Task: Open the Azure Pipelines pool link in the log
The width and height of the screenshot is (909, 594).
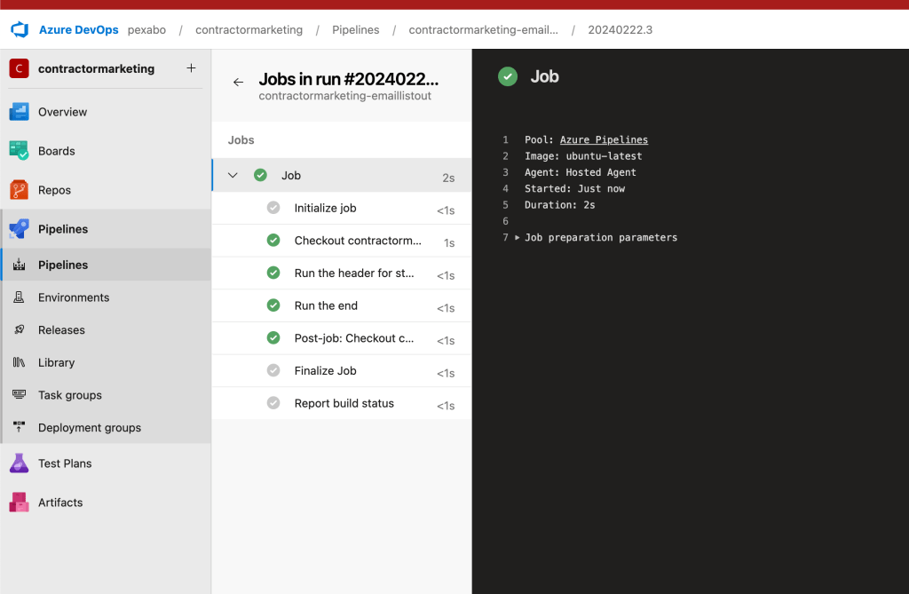Action: pyautogui.click(x=604, y=139)
